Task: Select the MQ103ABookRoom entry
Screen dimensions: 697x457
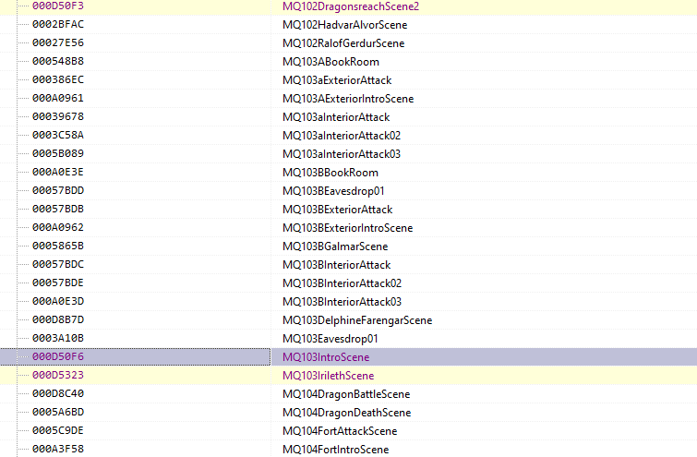Action: [330, 62]
